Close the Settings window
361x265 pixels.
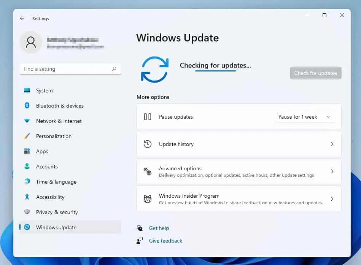pyautogui.click(x=342, y=15)
